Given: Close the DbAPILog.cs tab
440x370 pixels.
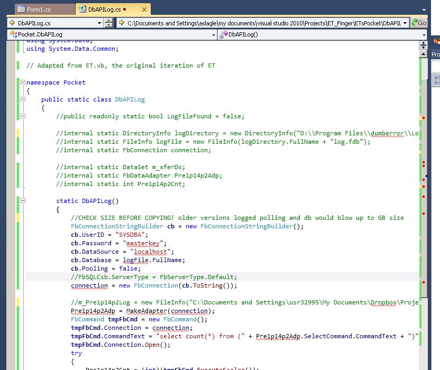Looking at the screenshot, I should pos(144,10).
